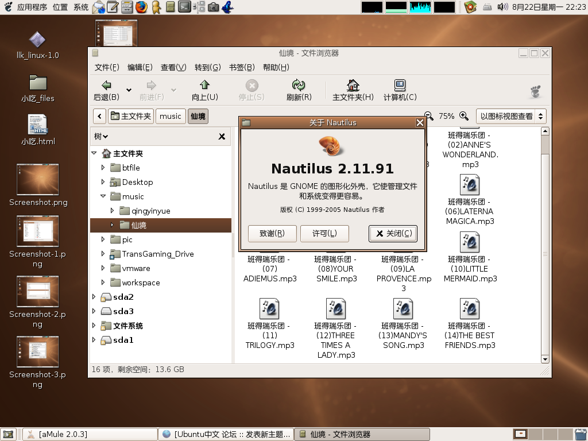Click the 8月22日星期一 22:23 clock
588x441 pixels.
point(549,7)
